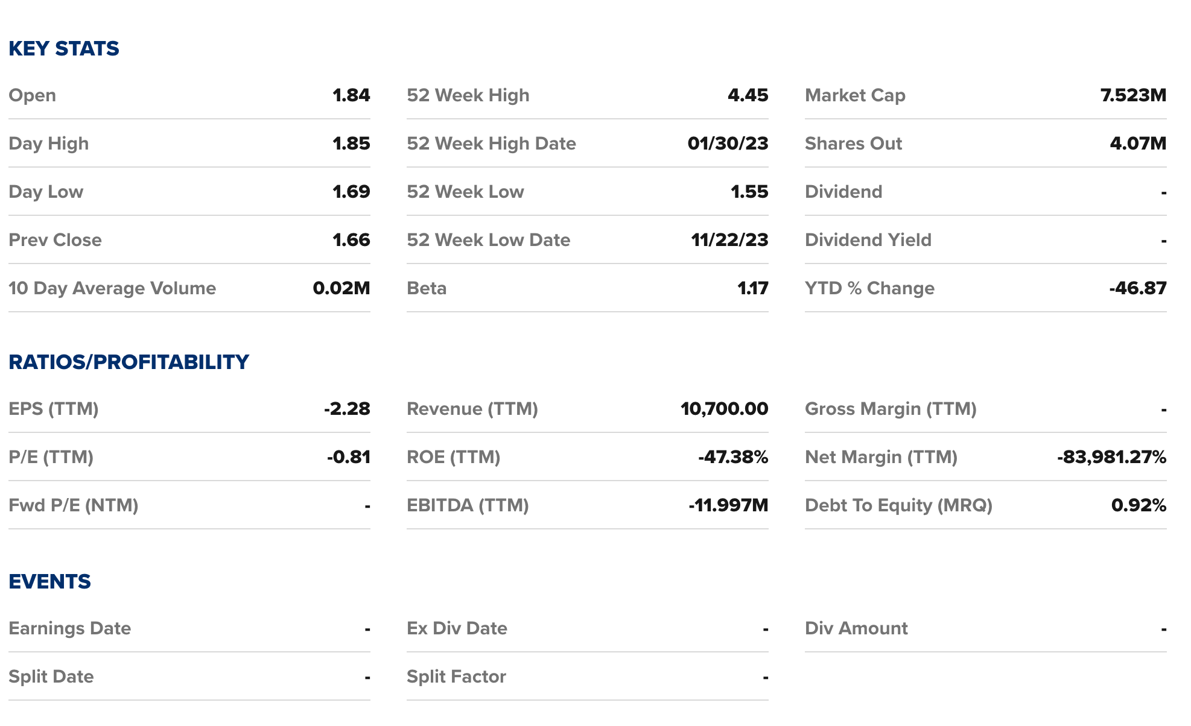Screen dimensions: 1191x726
Task: Select the 52 Week Low Date value
Action: click(x=729, y=240)
